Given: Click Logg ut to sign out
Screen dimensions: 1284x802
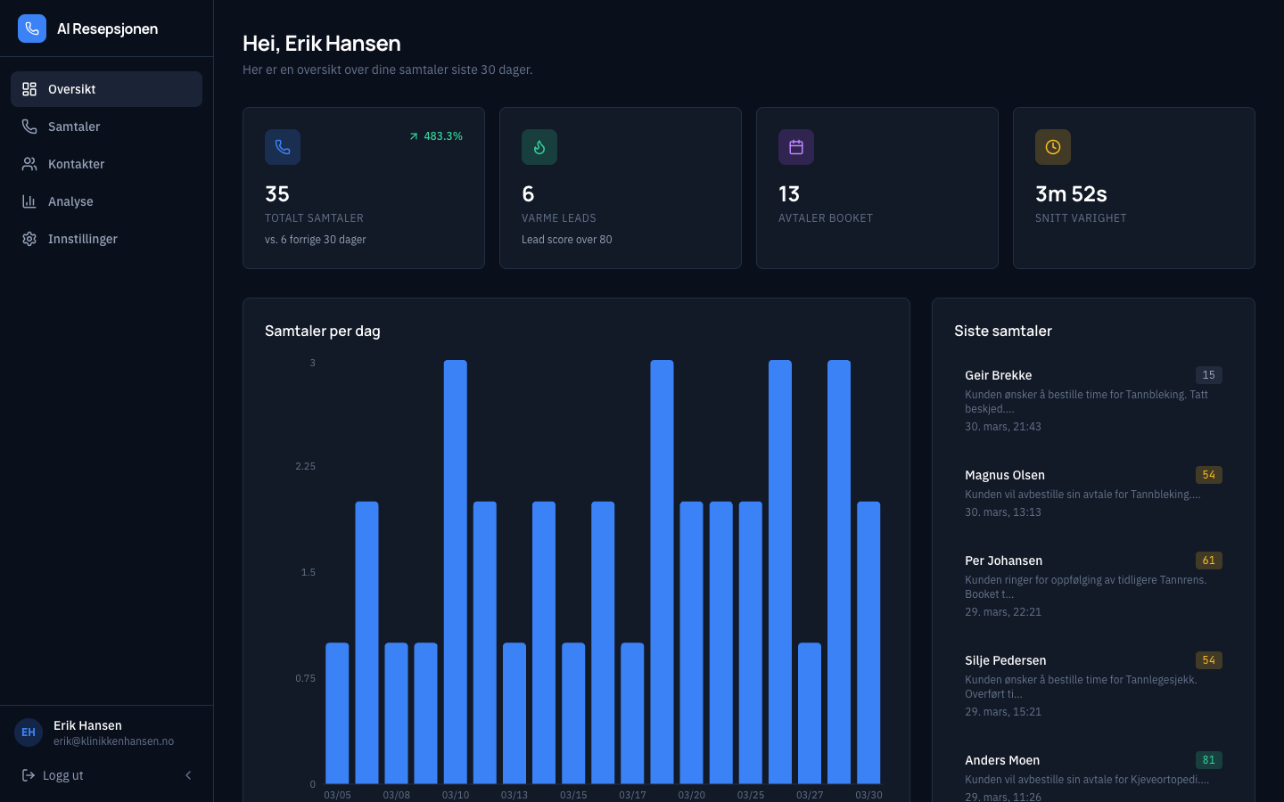Looking at the screenshot, I should tap(63, 775).
